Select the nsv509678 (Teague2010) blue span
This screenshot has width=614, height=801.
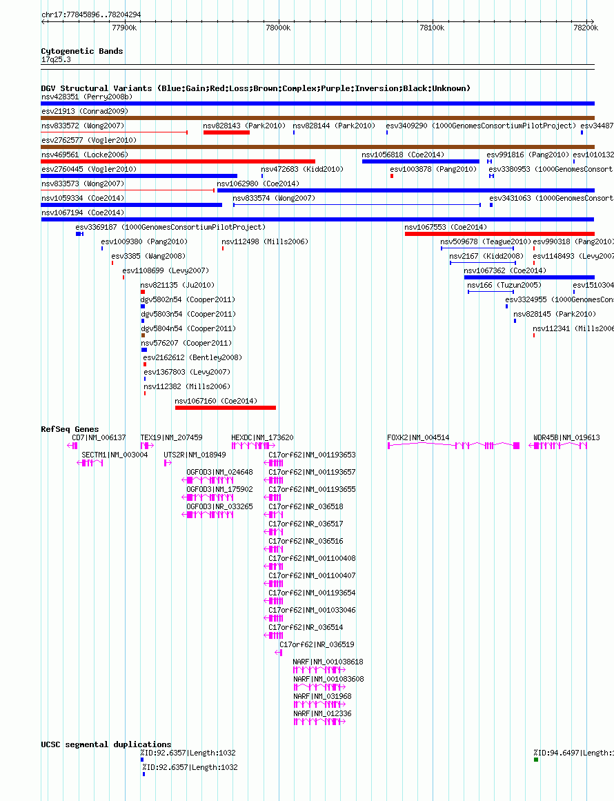477,248
